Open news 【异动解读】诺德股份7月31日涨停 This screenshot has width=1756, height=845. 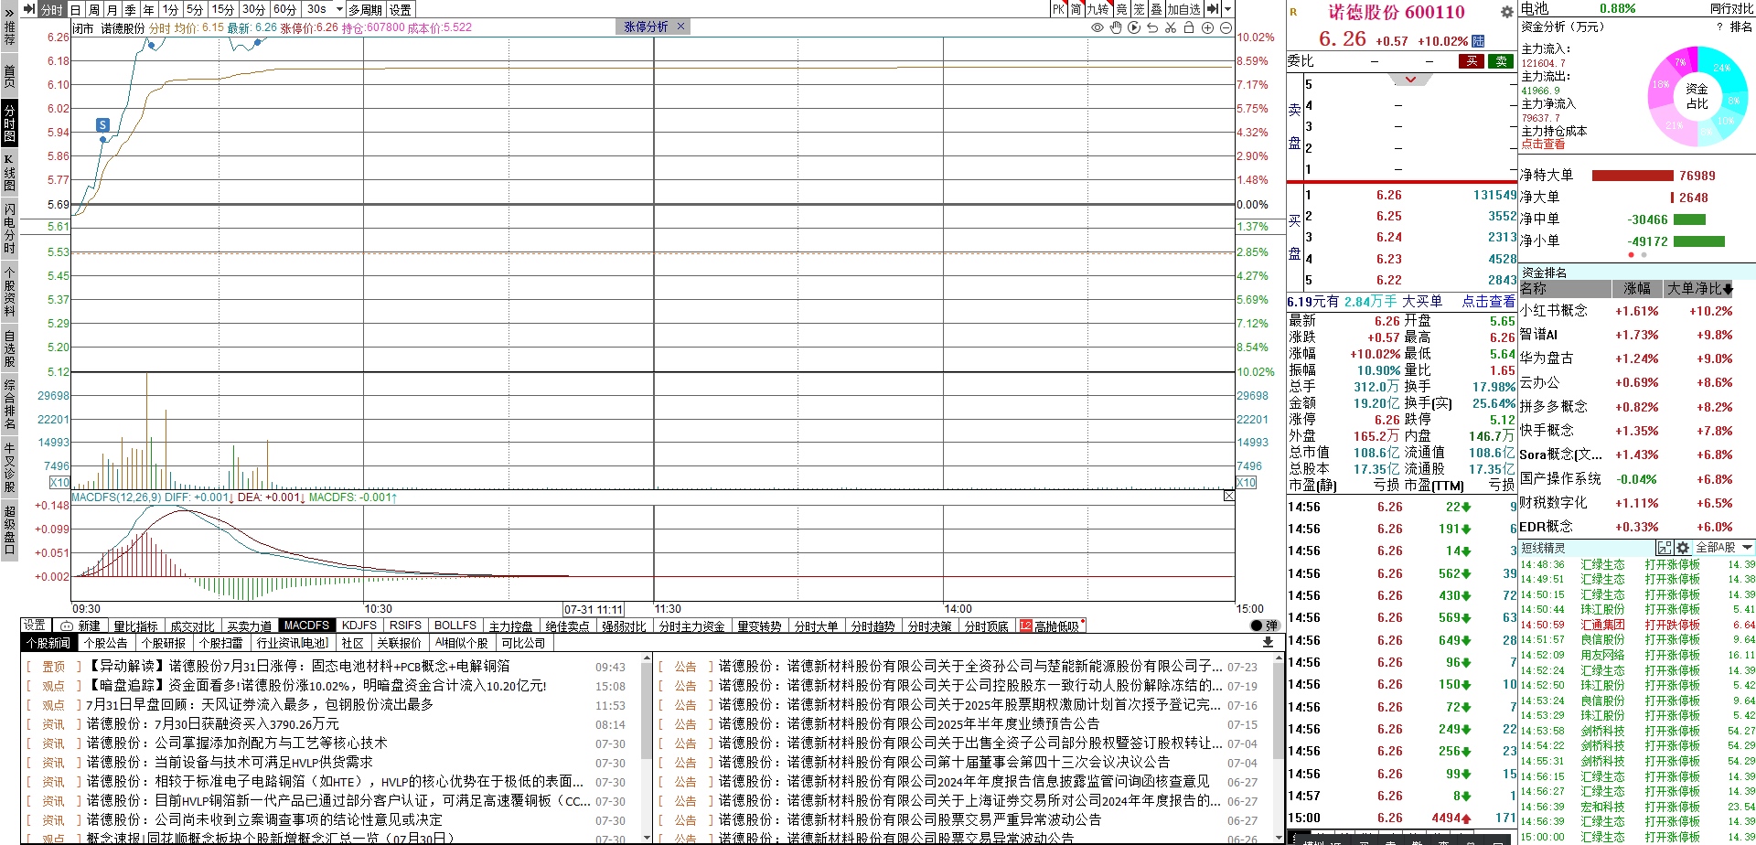coord(298,667)
